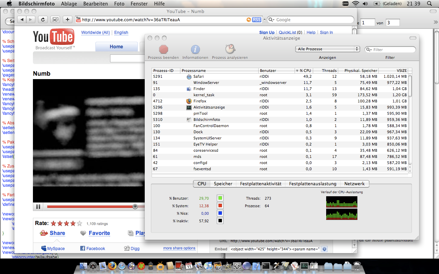This screenshot has height=274, width=439.
Task: Go forward with Safari's forward arrow
Action: (x=31, y=20)
